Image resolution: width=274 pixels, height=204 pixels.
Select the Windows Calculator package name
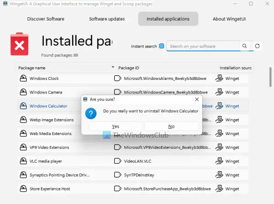click(48, 106)
